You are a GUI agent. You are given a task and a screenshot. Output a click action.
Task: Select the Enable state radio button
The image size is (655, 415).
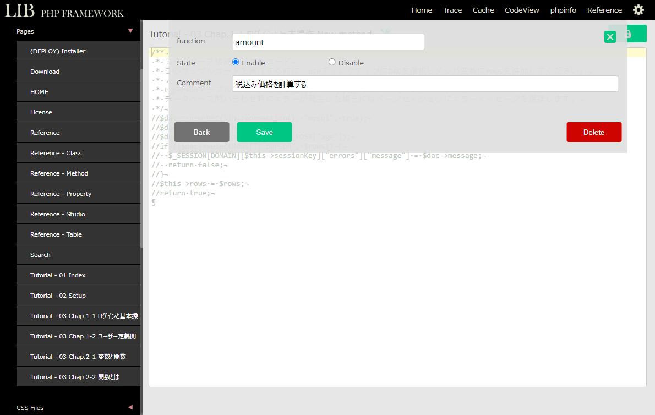(236, 62)
